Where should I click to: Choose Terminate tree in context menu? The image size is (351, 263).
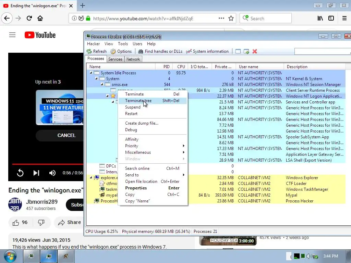[153, 101]
